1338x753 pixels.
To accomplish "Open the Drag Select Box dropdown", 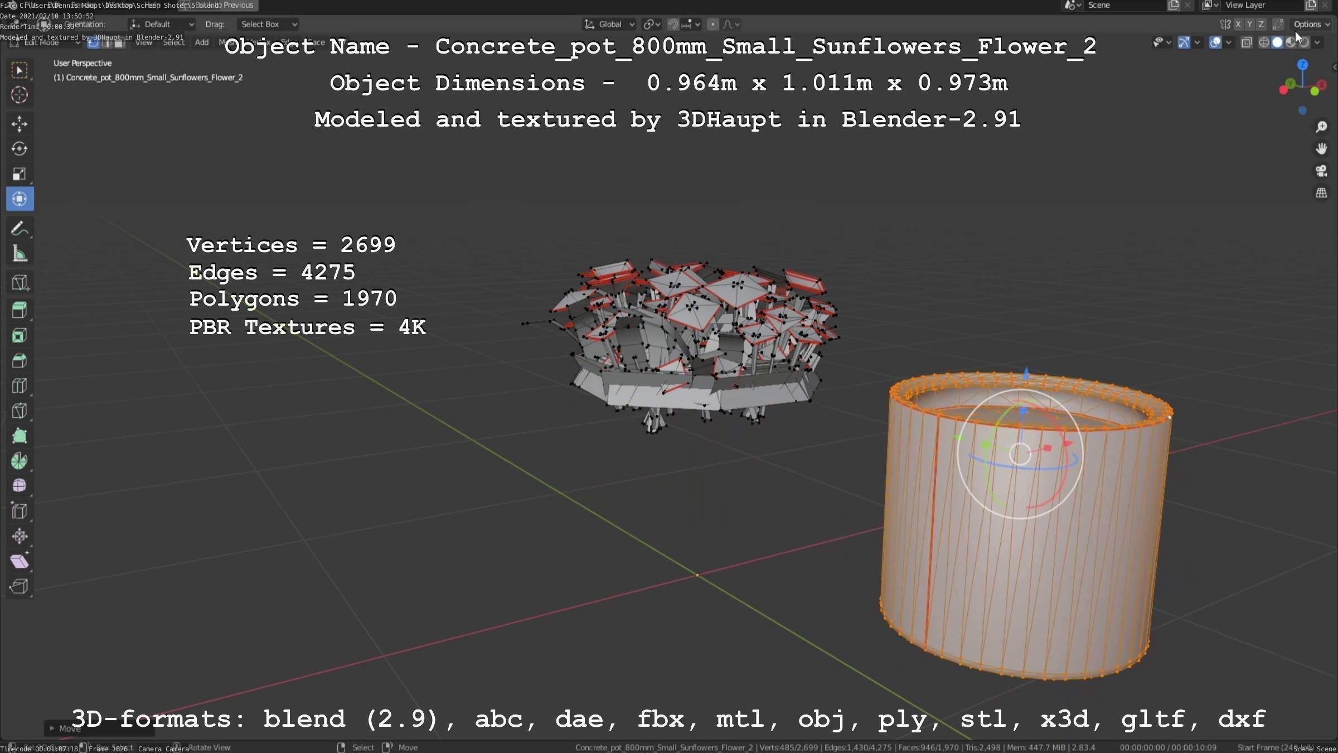I will pyautogui.click(x=268, y=25).
